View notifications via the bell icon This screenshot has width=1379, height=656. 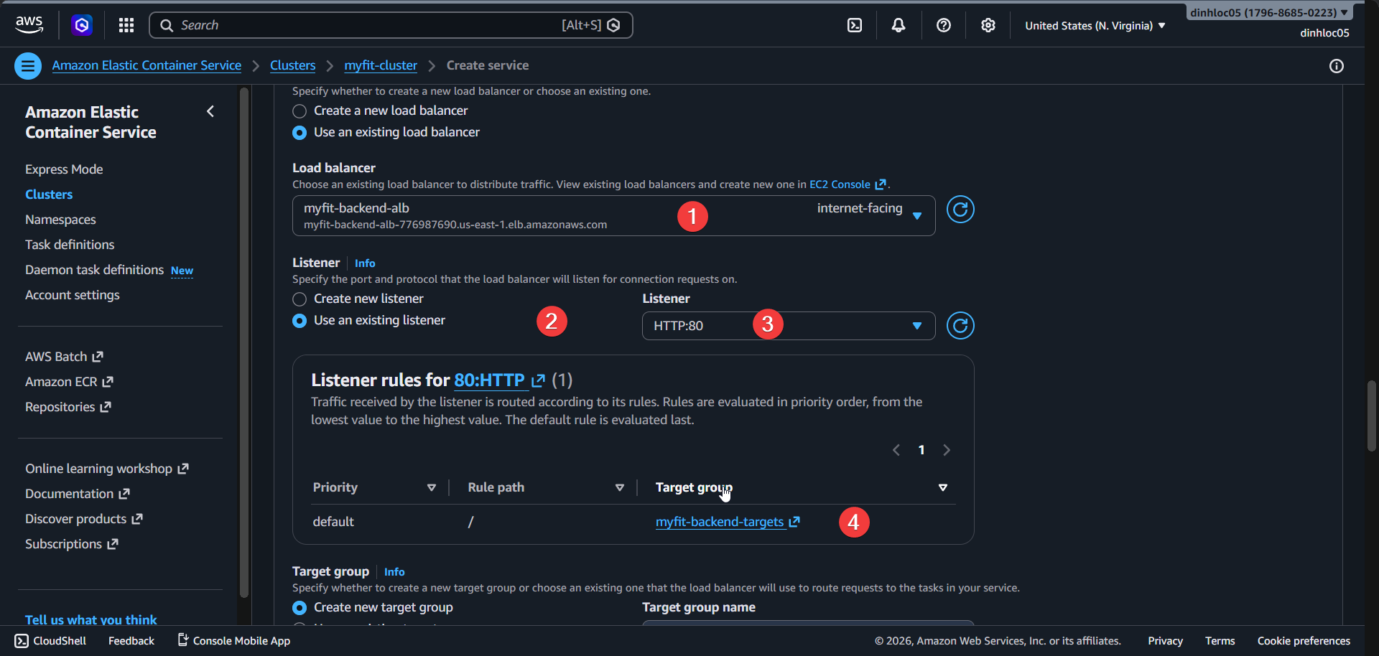coord(898,24)
